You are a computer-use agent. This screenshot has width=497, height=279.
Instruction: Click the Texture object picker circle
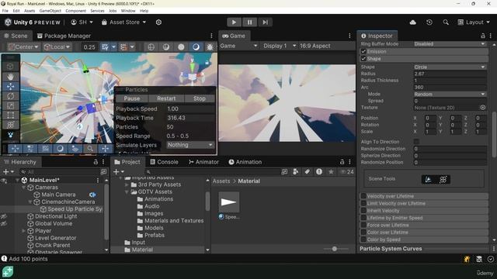point(482,108)
